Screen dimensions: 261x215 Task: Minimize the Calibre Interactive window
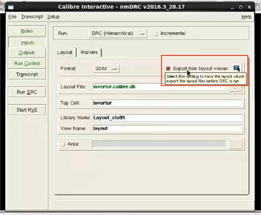pos(232,7)
